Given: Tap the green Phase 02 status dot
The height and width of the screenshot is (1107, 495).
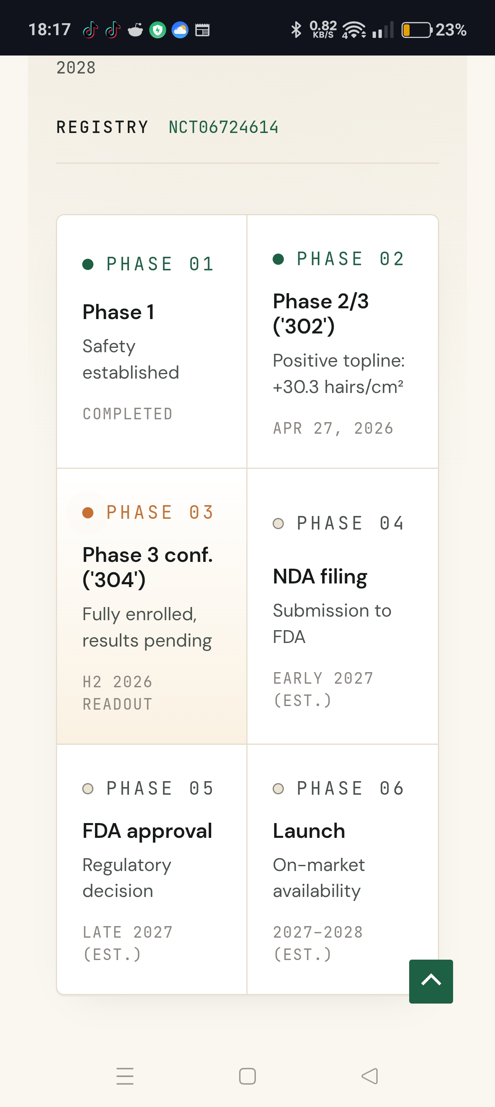Looking at the screenshot, I should click(x=279, y=259).
